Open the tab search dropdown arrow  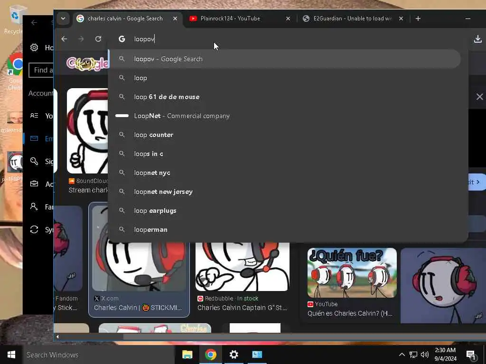coord(63,18)
